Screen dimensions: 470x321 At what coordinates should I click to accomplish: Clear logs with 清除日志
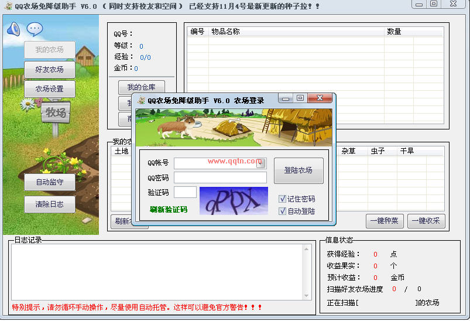pyautogui.click(x=49, y=204)
